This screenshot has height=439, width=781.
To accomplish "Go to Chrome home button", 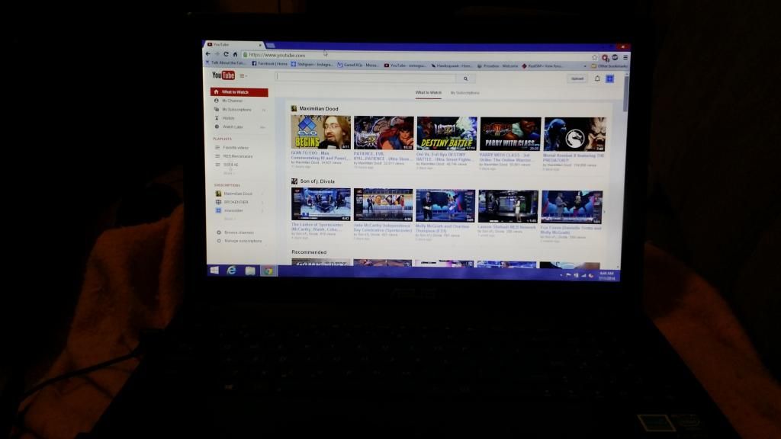I will coord(236,55).
